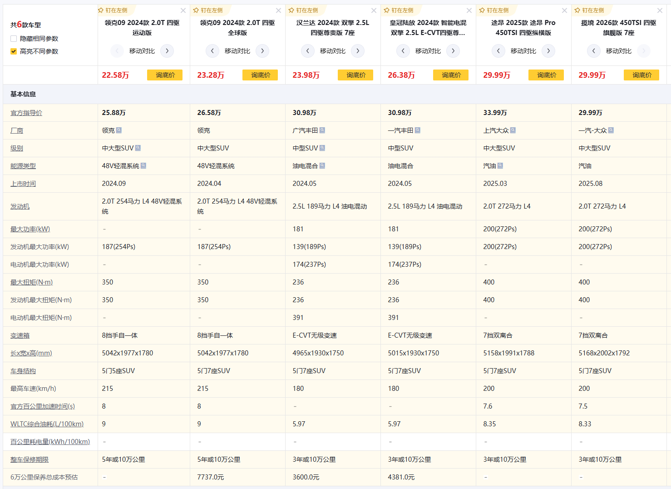
Task: Open the lookup icon beside 上汽大众
Action: [513, 130]
